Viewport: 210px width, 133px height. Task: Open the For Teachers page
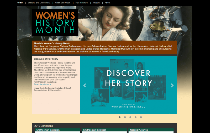82,3
